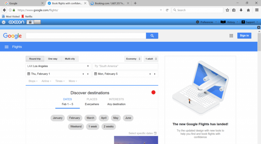Move departure date one day later

click(88, 74)
